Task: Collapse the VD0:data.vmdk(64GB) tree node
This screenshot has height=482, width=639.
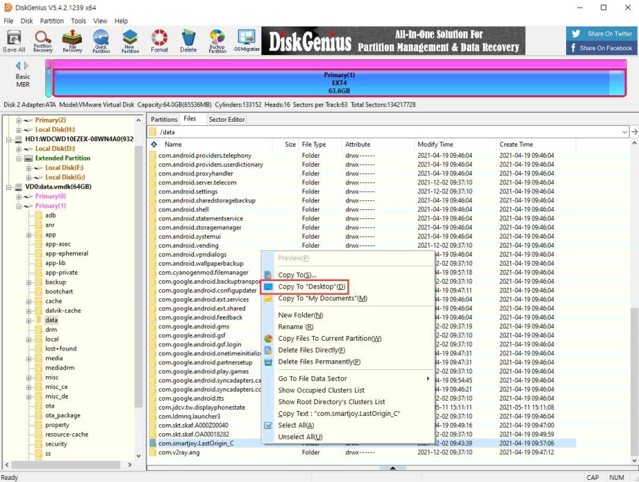Action: click(x=9, y=187)
